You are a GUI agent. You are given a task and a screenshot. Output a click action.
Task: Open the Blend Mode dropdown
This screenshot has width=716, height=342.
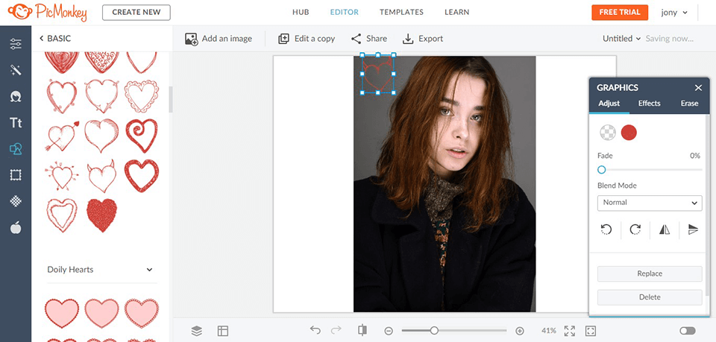click(649, 203)
